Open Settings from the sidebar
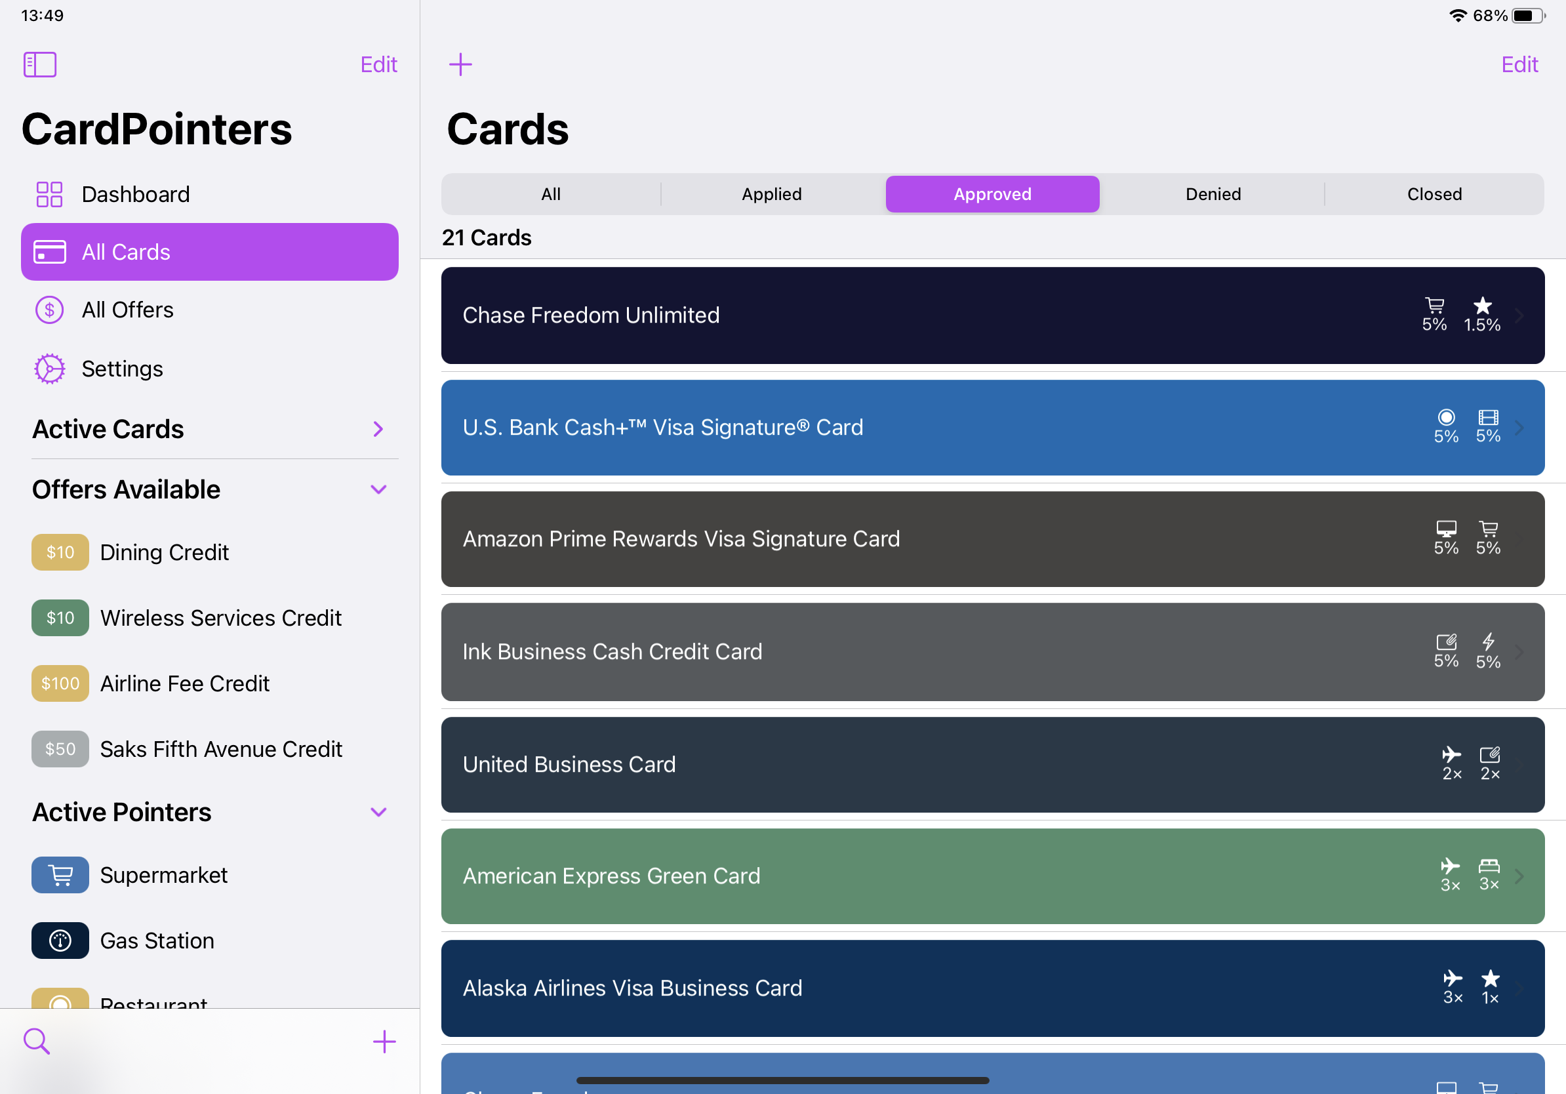Viewport: 1566px width, 1094px height. tap(209, 369)
